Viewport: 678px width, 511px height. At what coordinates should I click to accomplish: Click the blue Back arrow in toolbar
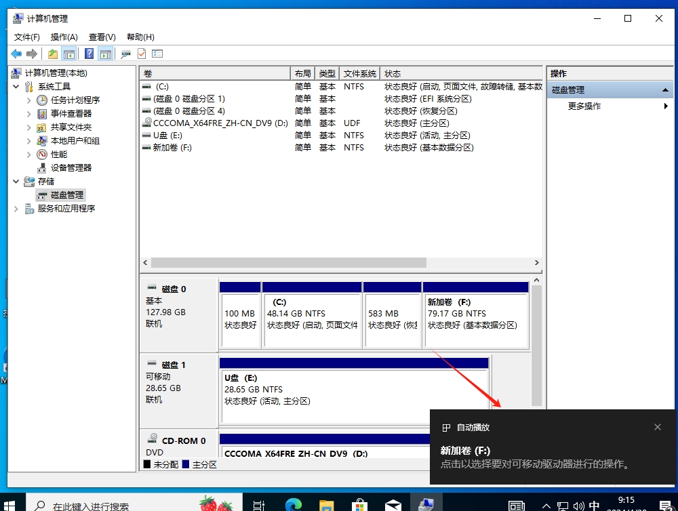[16, 54]
